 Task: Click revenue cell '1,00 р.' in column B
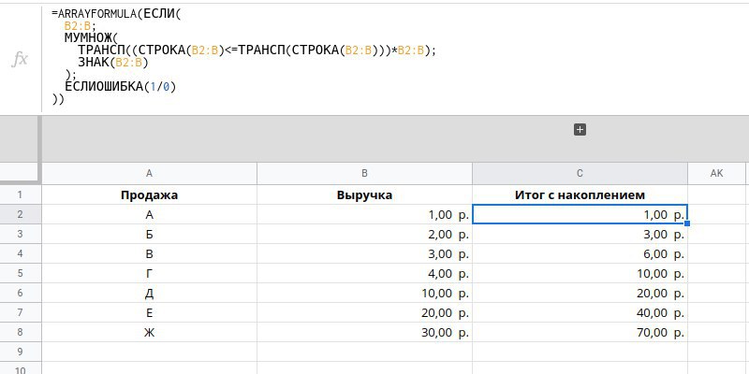point(364,215)
